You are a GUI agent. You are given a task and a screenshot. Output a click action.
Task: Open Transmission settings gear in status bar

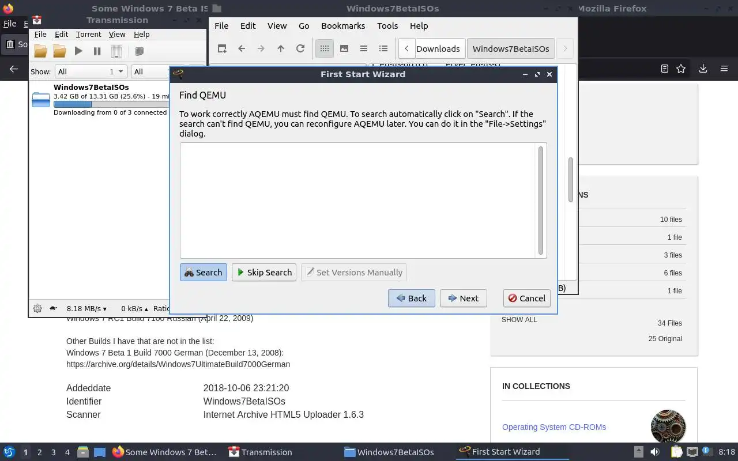(x=37, y=308)
